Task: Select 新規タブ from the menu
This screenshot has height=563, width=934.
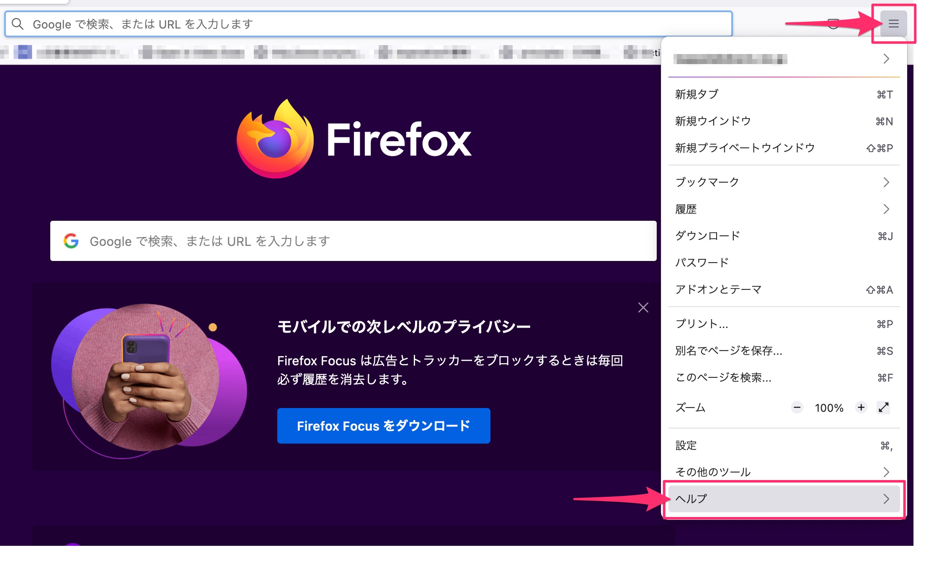Action: point(784,94)
